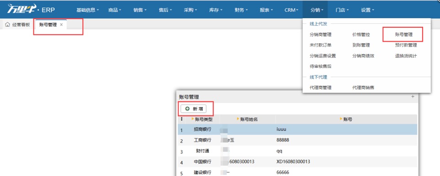The width and height of the screenshot is (440, 176).
Task: Click account value 88888
Action: 282,140
